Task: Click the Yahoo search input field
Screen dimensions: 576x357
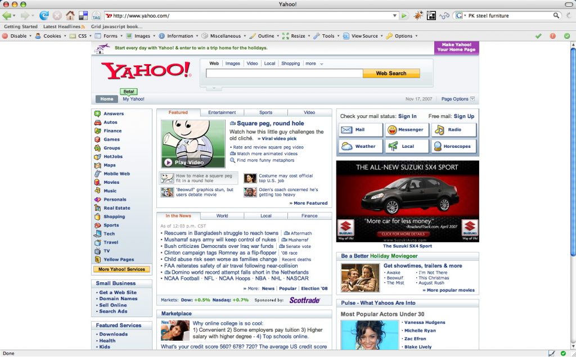Action: coord(284,74)
